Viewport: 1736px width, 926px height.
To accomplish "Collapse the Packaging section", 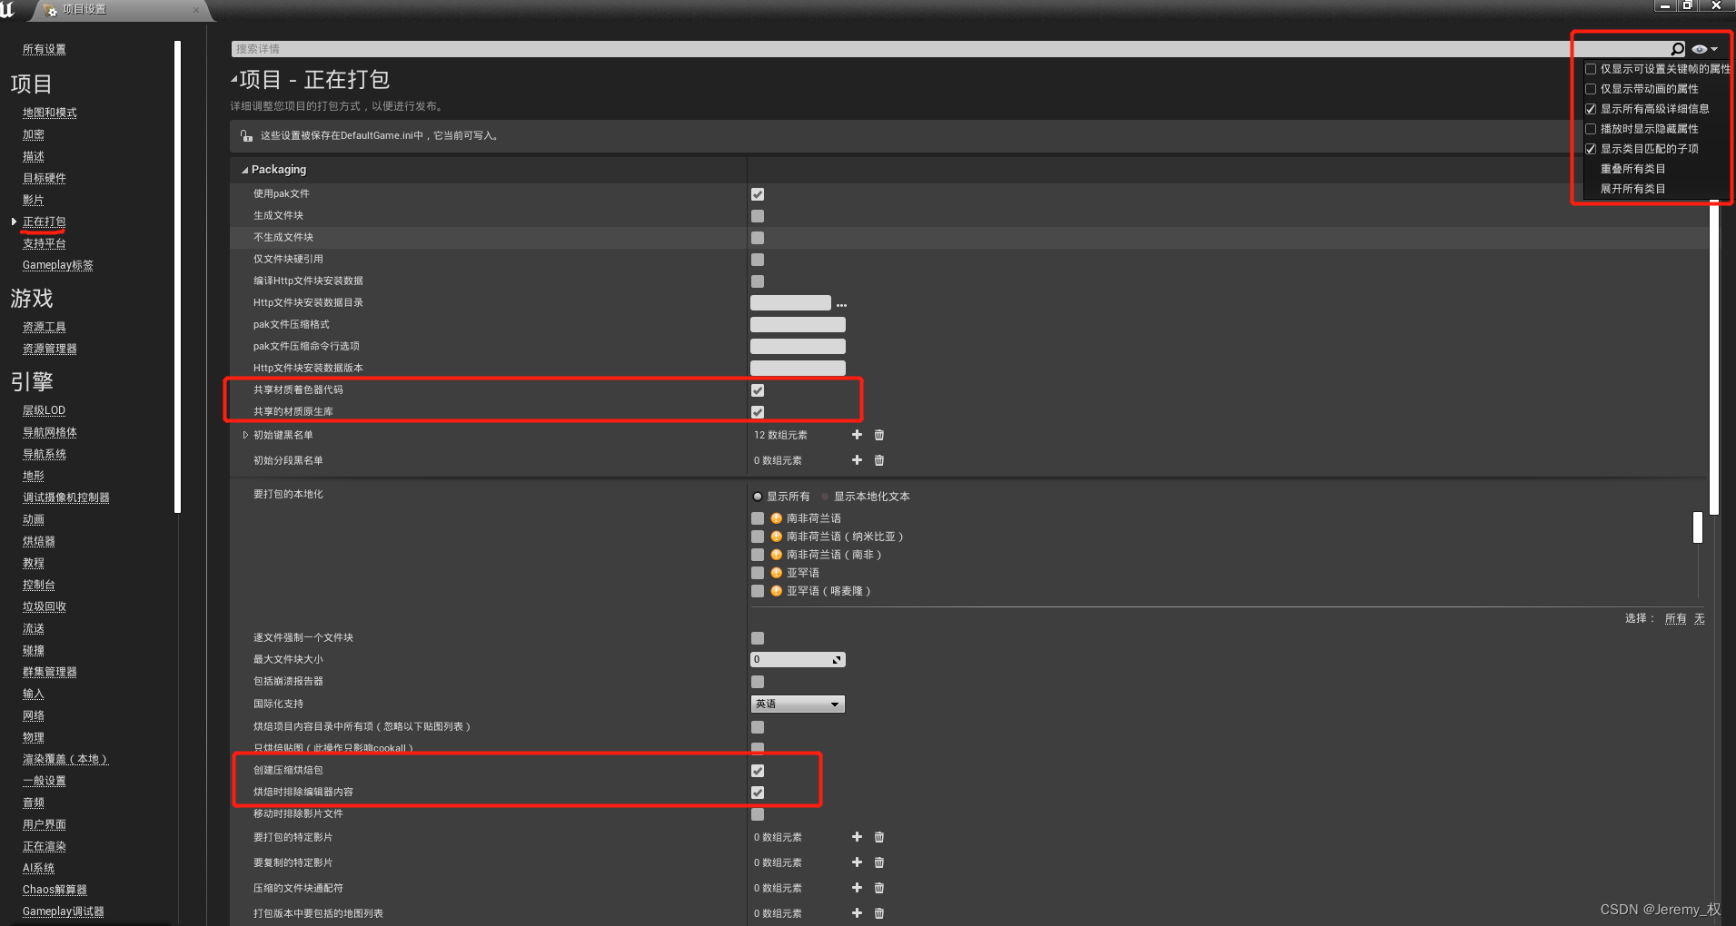I will tap(244, 170).
